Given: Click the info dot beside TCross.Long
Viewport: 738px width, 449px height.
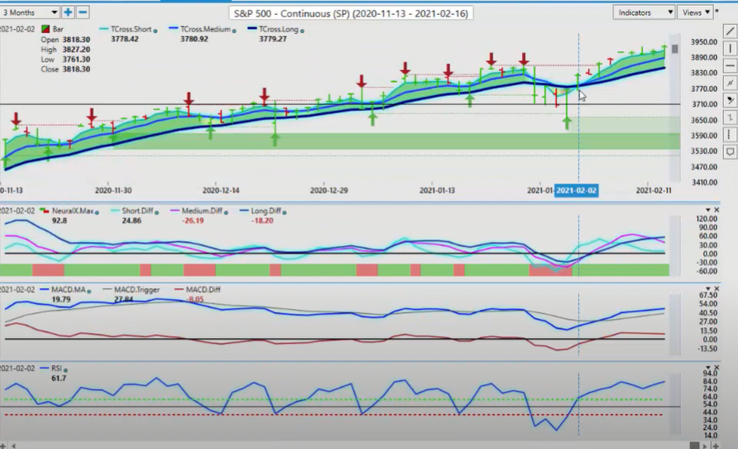Looking at the screenshot, I should pyautogui.click(x=302, y=31).
